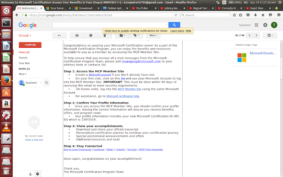Open the More actions dropdown
The width and height of the screenshot is (283, 177).
click(153, 35)
